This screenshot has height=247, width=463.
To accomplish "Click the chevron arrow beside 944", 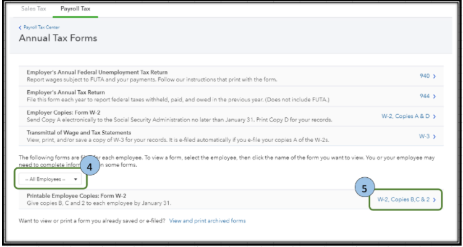I will pos(435,96).
